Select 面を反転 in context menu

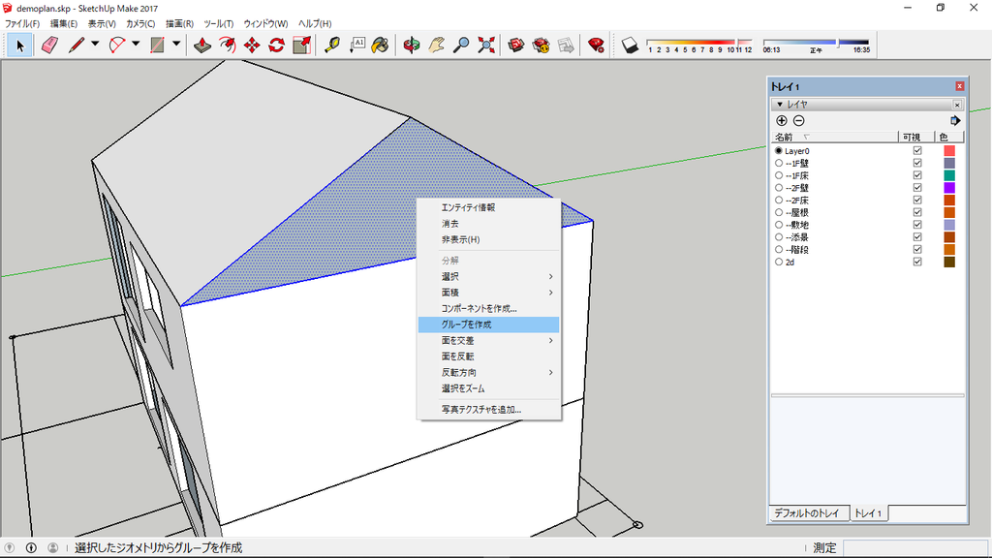point(488,356)
